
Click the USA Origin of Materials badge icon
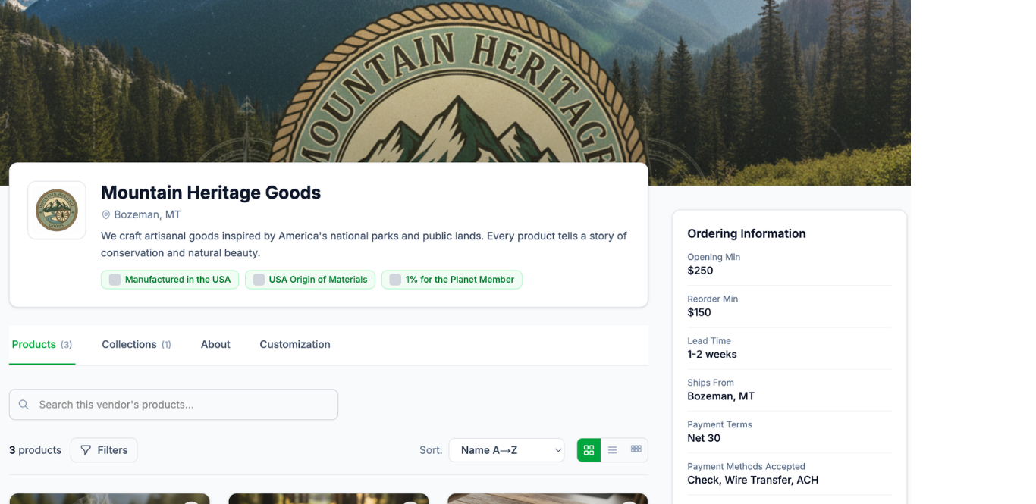(259, 280)
